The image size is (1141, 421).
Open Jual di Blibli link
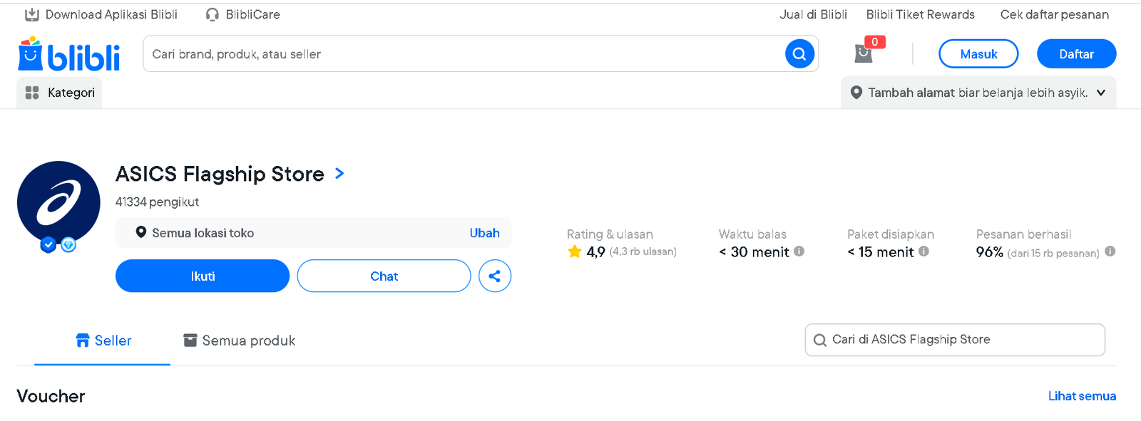click(813, 14)
